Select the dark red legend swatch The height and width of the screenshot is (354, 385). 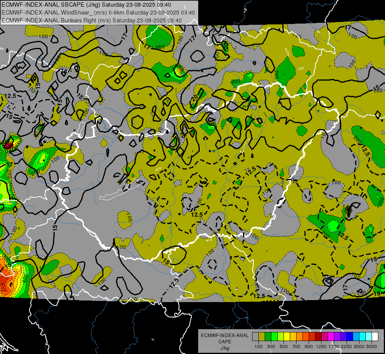[x=319, y=337]
